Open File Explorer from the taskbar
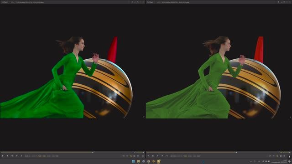The image size is (292, 164). [139, 161]
